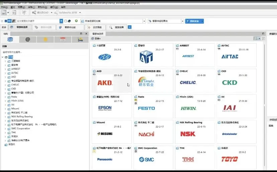Image resolution: width=277 pixels, height=172 pixels.
Task: Select the yellow star favorites icon
Action: [45, 39]
